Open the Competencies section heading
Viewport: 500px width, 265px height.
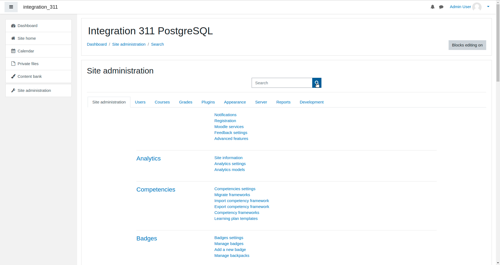click(x=156, y=190)
